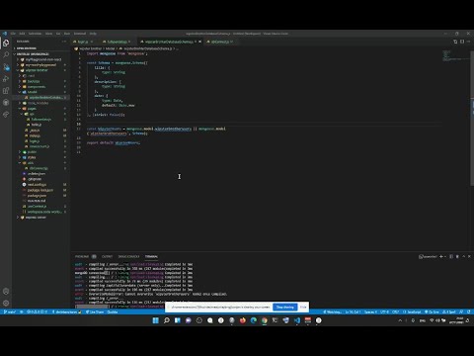Viewport: 474px width, 356px height.
Task: Open Microsoft Edge from the taskbar
Action: coord(254,320)
